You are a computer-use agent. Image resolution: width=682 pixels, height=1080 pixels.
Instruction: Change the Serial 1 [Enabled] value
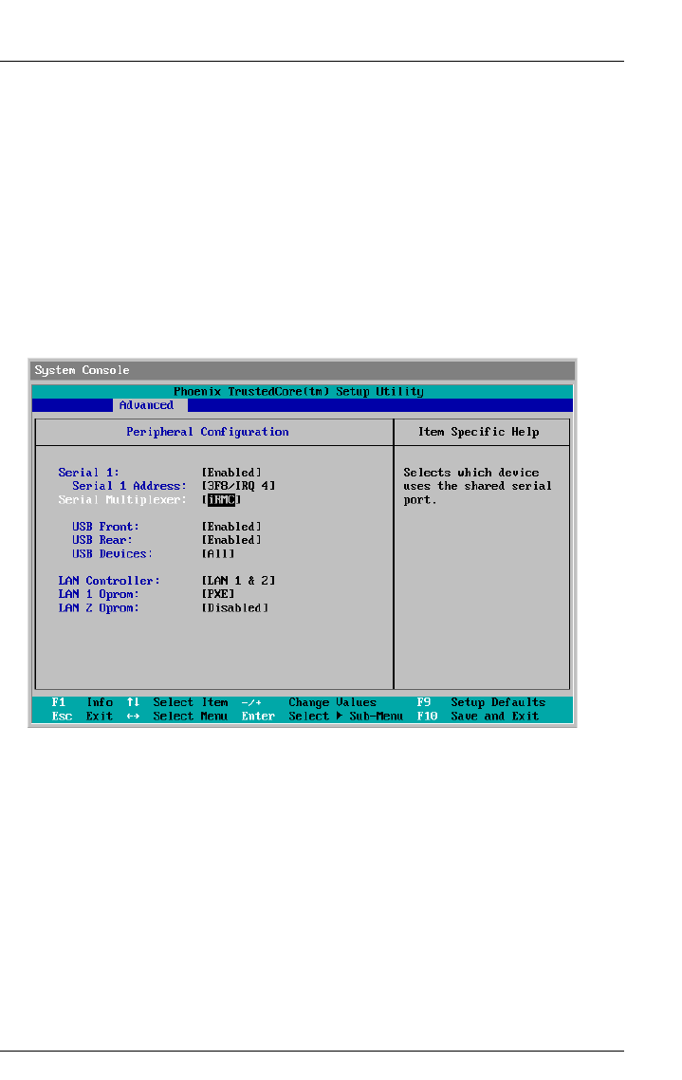tap(231, 473)
